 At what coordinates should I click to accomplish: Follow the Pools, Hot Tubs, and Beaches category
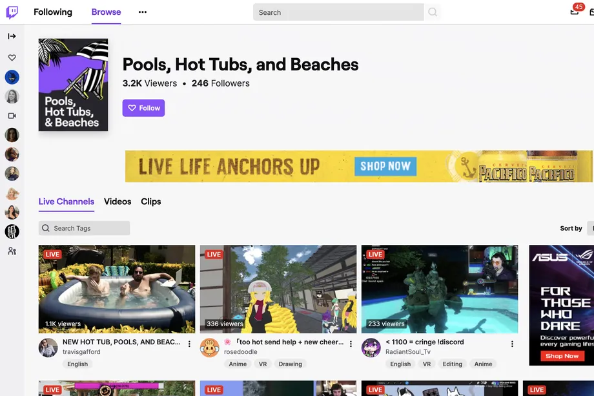[143, 108]
